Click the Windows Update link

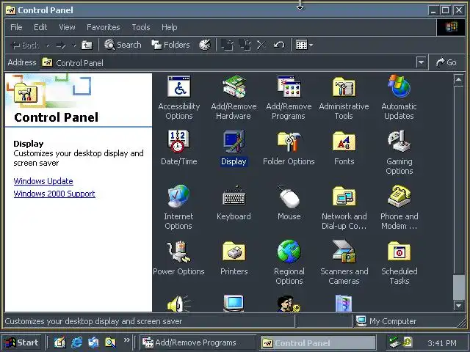click(43, 181)
